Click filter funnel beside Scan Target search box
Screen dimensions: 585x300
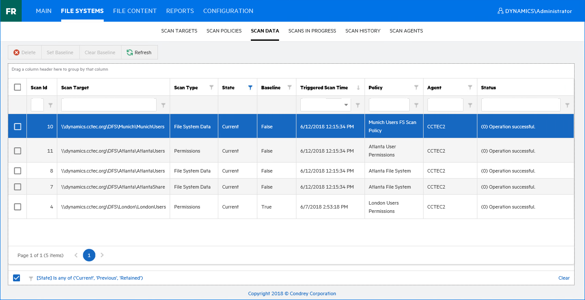click(163, 105)
